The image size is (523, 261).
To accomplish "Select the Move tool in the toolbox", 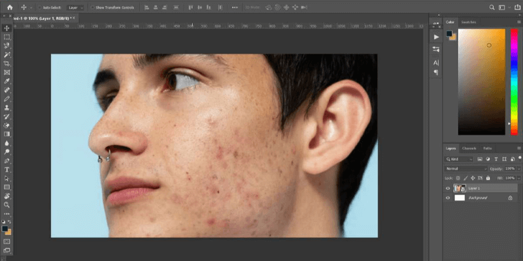I will pos(7,28).
